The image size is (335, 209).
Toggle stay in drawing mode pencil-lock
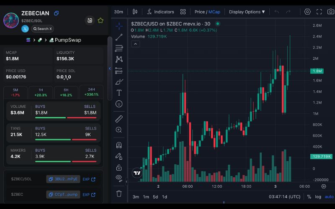119,156
